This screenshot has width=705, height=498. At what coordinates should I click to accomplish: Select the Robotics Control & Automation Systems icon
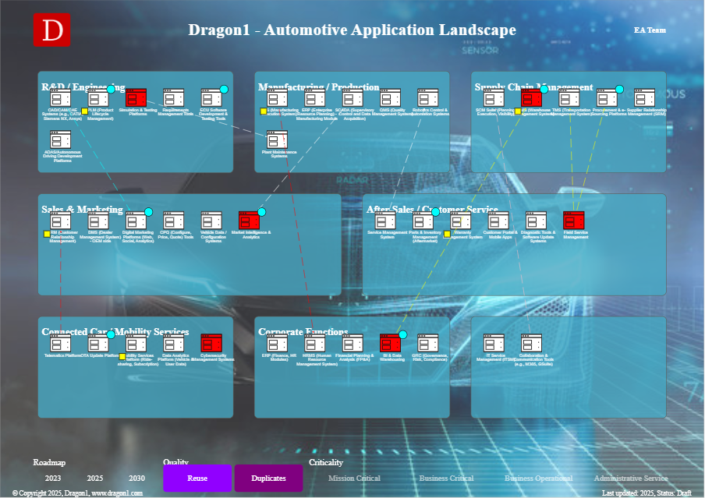(x=428, y=97)
